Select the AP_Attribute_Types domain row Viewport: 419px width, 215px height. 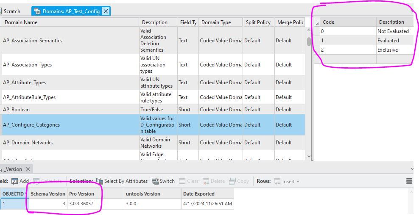pos(154,83)
